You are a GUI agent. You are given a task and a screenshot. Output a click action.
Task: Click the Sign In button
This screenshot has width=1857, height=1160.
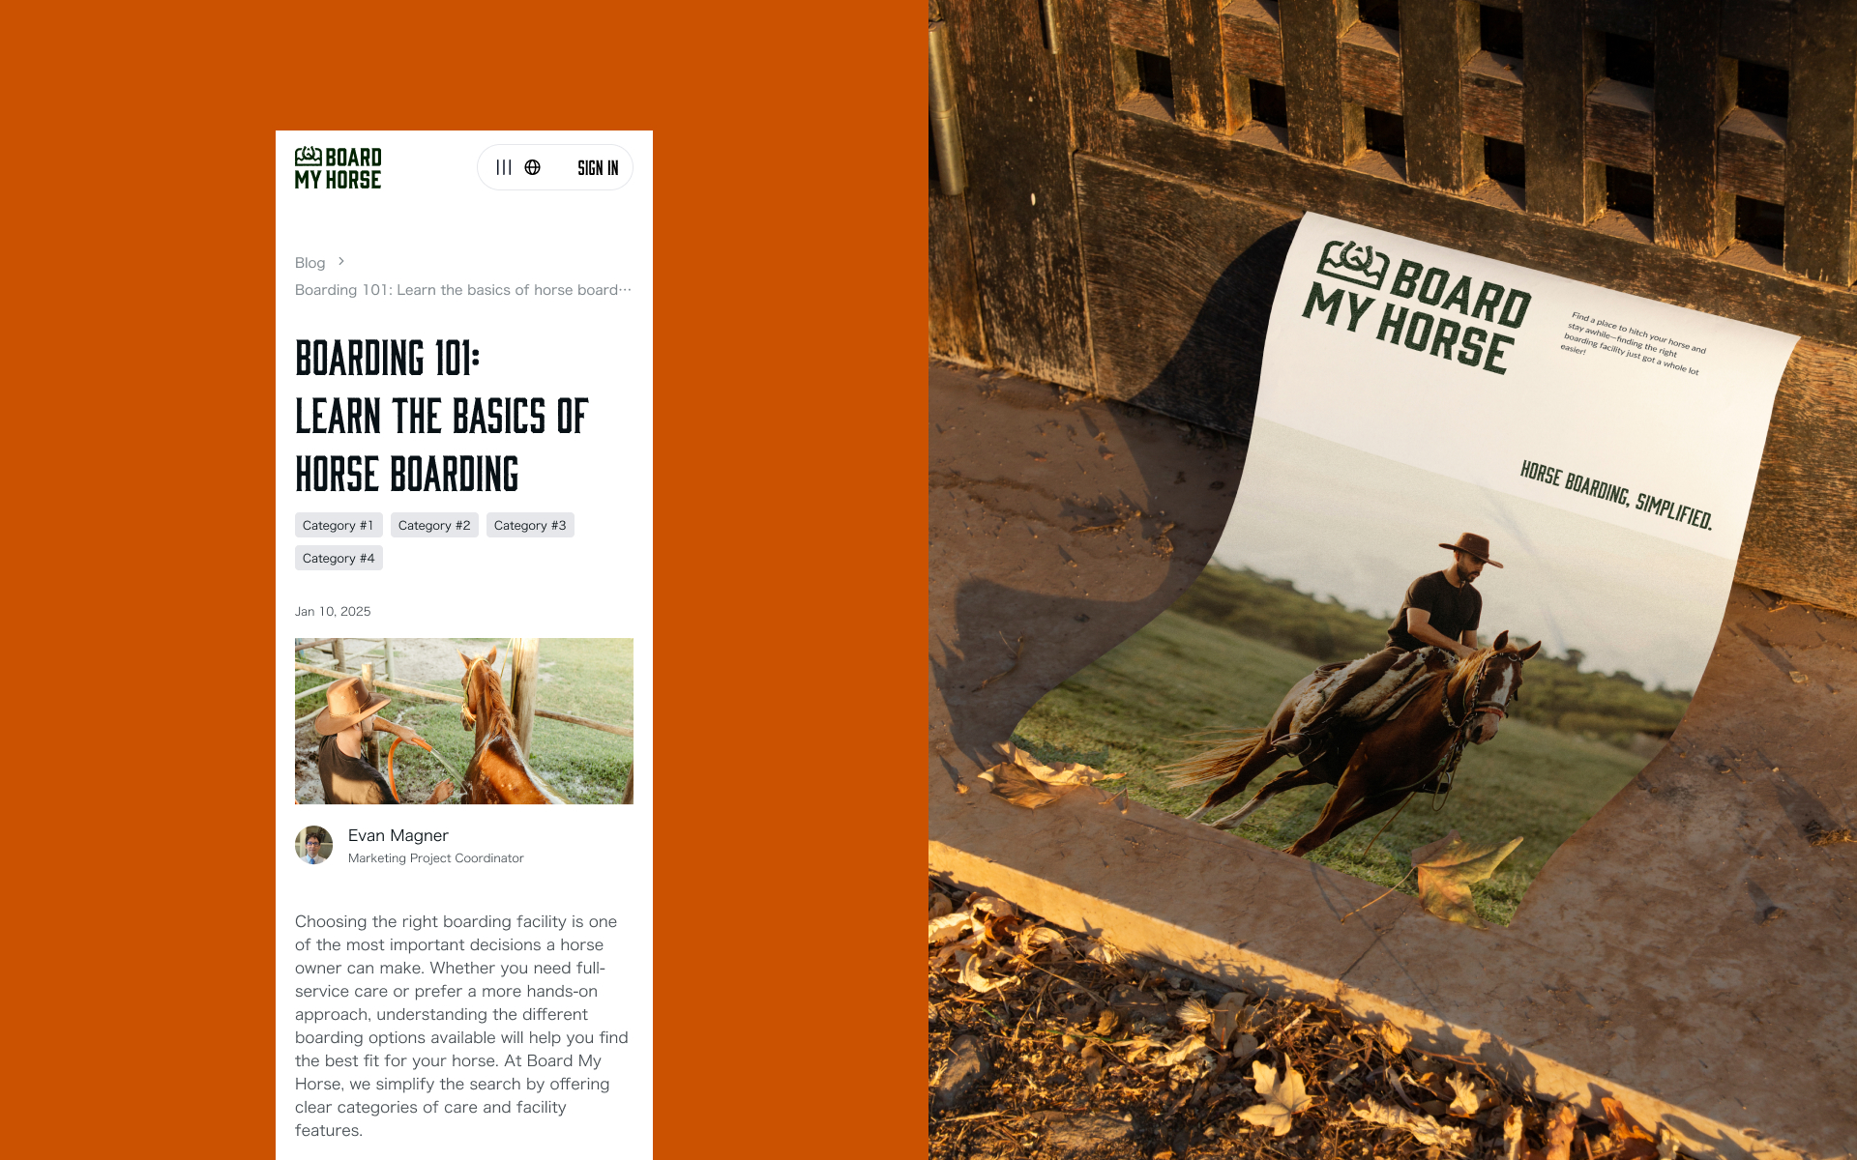click(x=598, y=168)
